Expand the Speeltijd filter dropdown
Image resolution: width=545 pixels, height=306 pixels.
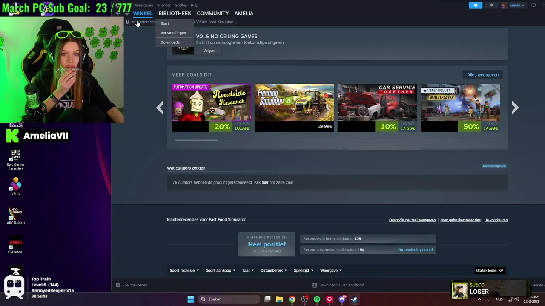tap(304, 271)
